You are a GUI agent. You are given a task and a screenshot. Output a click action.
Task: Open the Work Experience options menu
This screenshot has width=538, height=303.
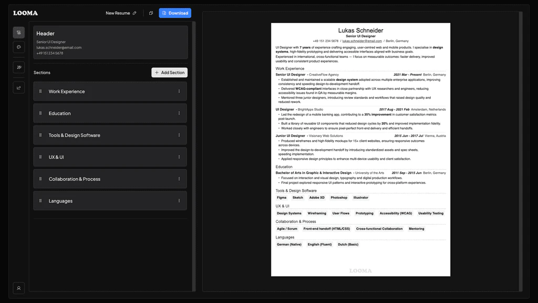[x=179, y=91]
